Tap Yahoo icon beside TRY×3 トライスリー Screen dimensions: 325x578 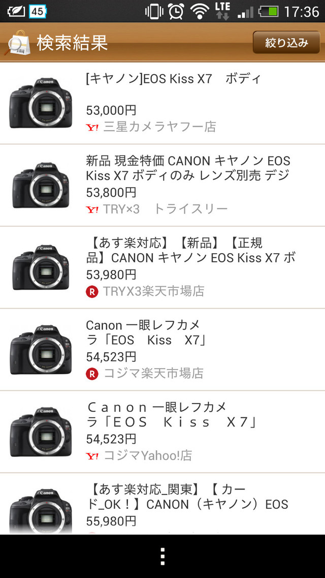92,209
